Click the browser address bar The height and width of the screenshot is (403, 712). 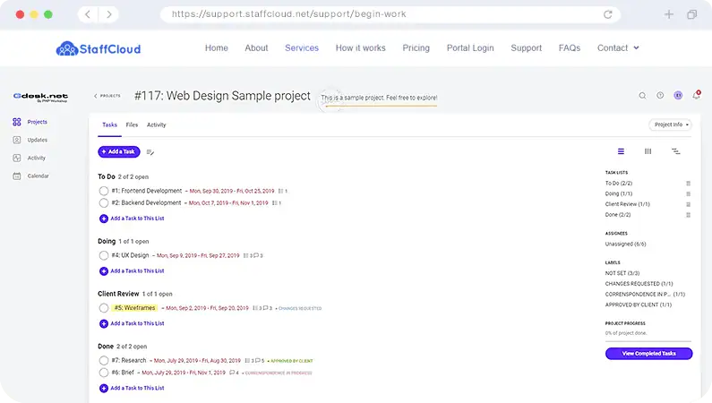[390, 14]
